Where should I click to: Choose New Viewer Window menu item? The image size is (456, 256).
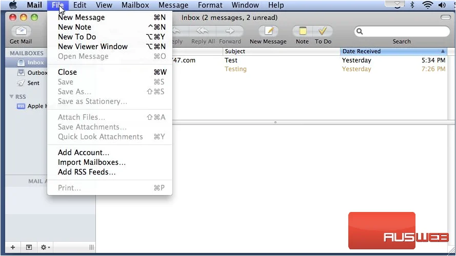(110, 47)
